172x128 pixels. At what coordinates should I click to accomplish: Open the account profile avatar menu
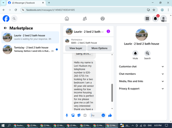[x=163, y=19]
